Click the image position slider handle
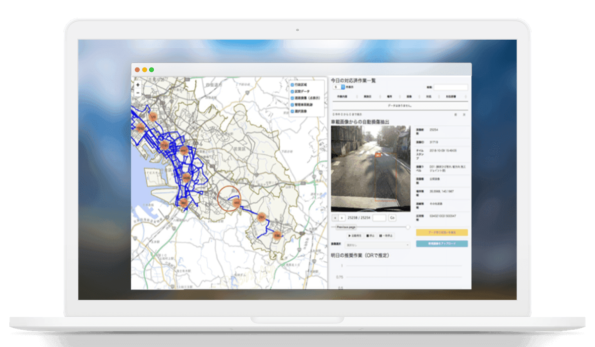 [x=408, y=227]
